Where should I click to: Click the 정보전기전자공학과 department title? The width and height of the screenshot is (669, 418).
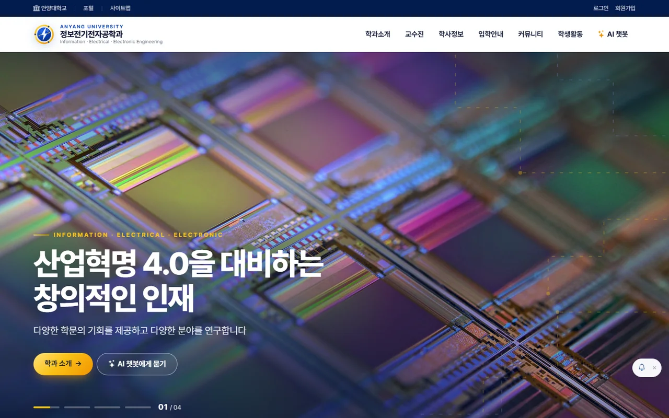click(x=91, y=34)
